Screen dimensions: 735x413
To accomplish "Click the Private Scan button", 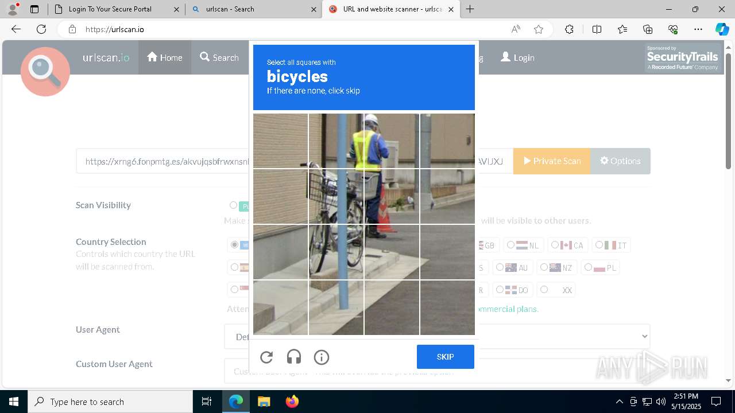I will pos(552,161).
